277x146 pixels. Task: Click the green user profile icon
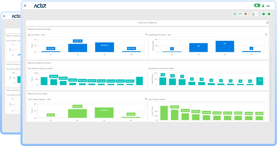click(x=263, y=6)
